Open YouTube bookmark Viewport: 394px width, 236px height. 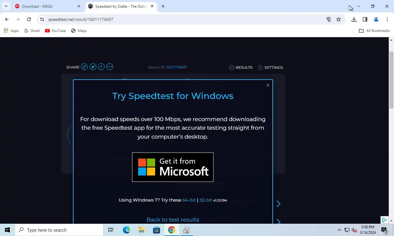pos(55,31)
